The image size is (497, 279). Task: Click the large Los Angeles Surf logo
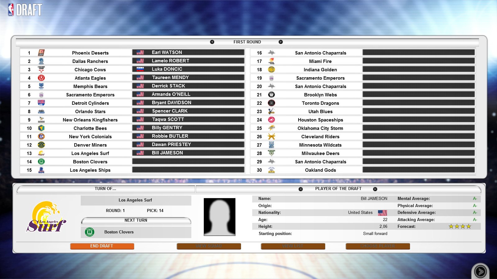point(47,217)
